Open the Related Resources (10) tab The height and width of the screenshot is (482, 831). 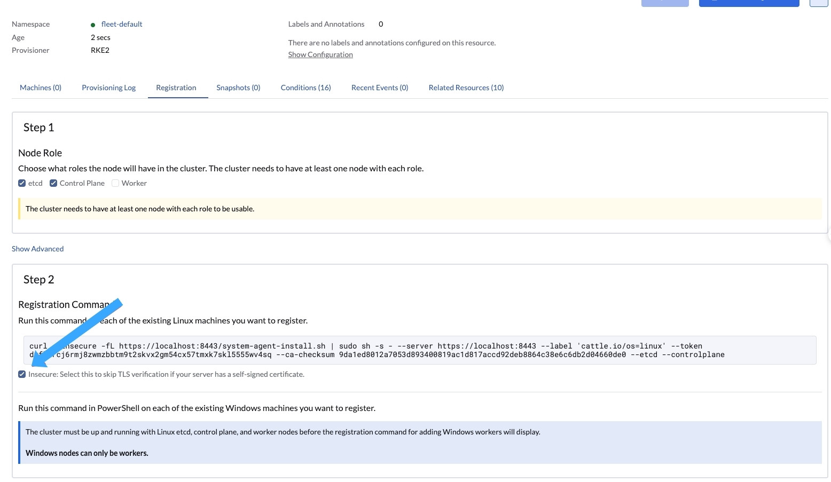pyautogui.click(x=466, y=88)
